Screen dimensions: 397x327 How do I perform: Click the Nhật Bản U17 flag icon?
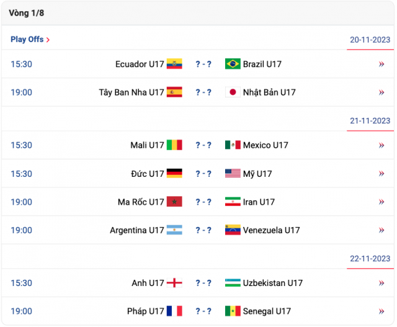[233, 92]
